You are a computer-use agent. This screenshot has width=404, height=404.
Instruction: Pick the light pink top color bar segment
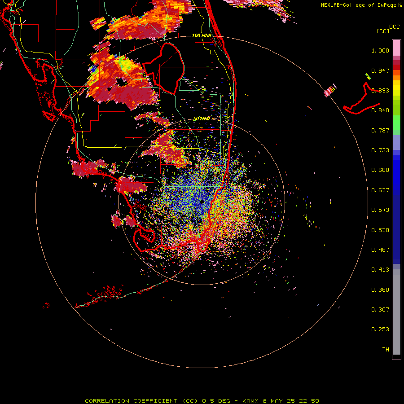tap(396, 48)
